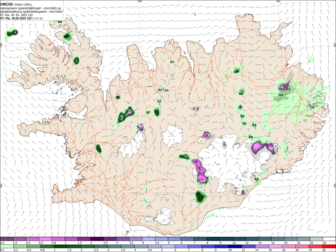Screen dimensions: 336x252
Task: Select lower legend swatch between 0.5 and 0.8
Action: [x=34, y=246]
